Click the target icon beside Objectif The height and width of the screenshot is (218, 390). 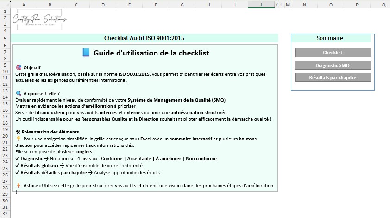coord(19,67)
